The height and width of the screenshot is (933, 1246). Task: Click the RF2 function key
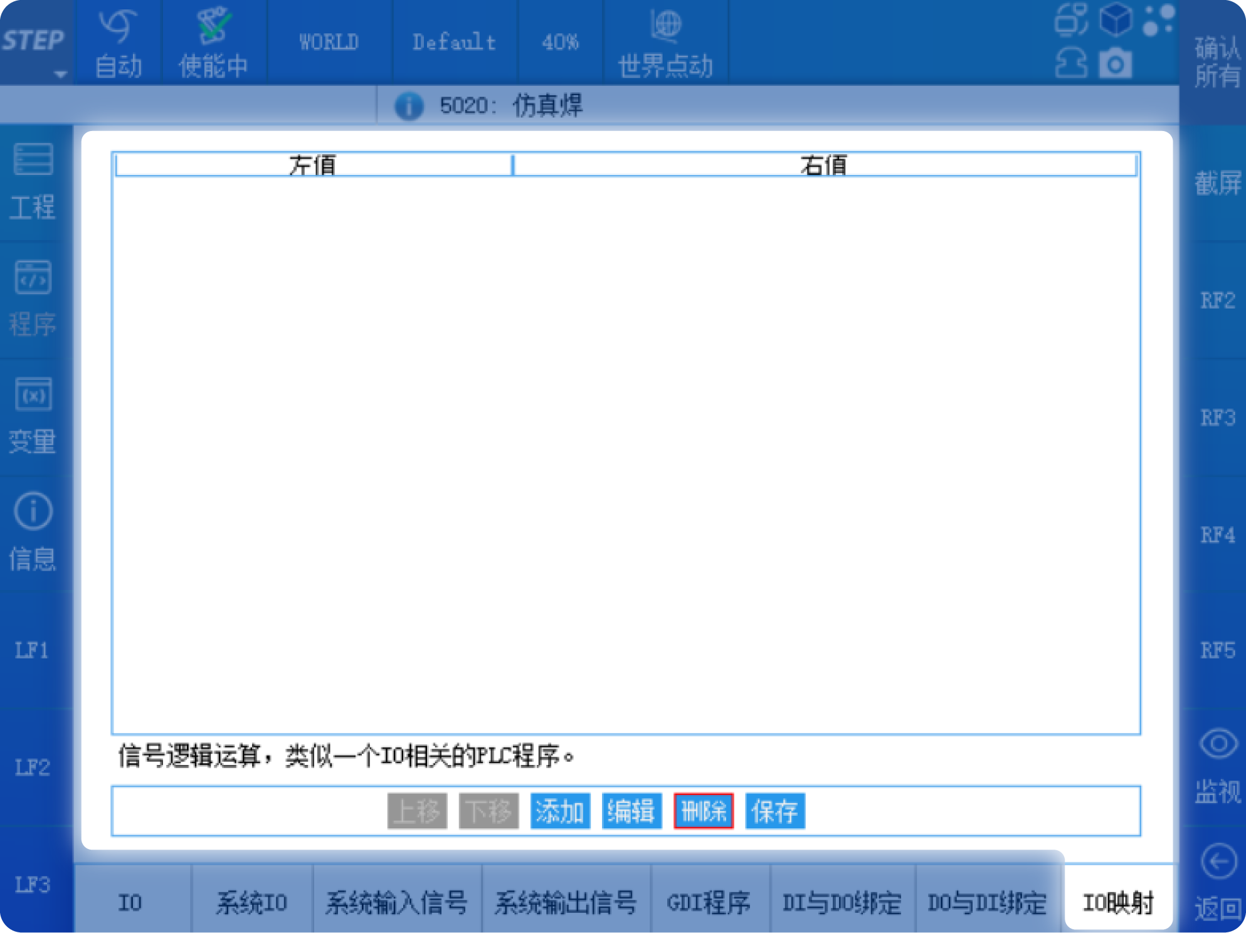[x=1217, y=300]
